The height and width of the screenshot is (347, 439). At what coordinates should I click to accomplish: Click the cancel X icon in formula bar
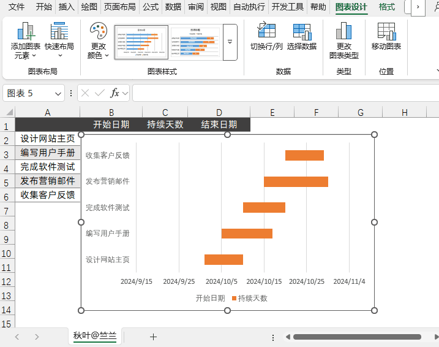pos(85,93)
